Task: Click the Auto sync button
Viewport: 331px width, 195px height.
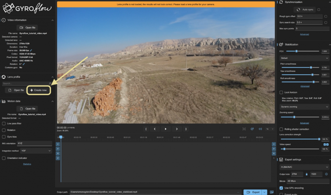Action: point(304,10)
